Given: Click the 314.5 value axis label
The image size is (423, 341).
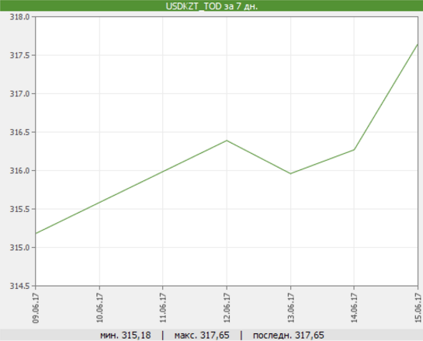Looking at the screenshot, I should point(19,286).
